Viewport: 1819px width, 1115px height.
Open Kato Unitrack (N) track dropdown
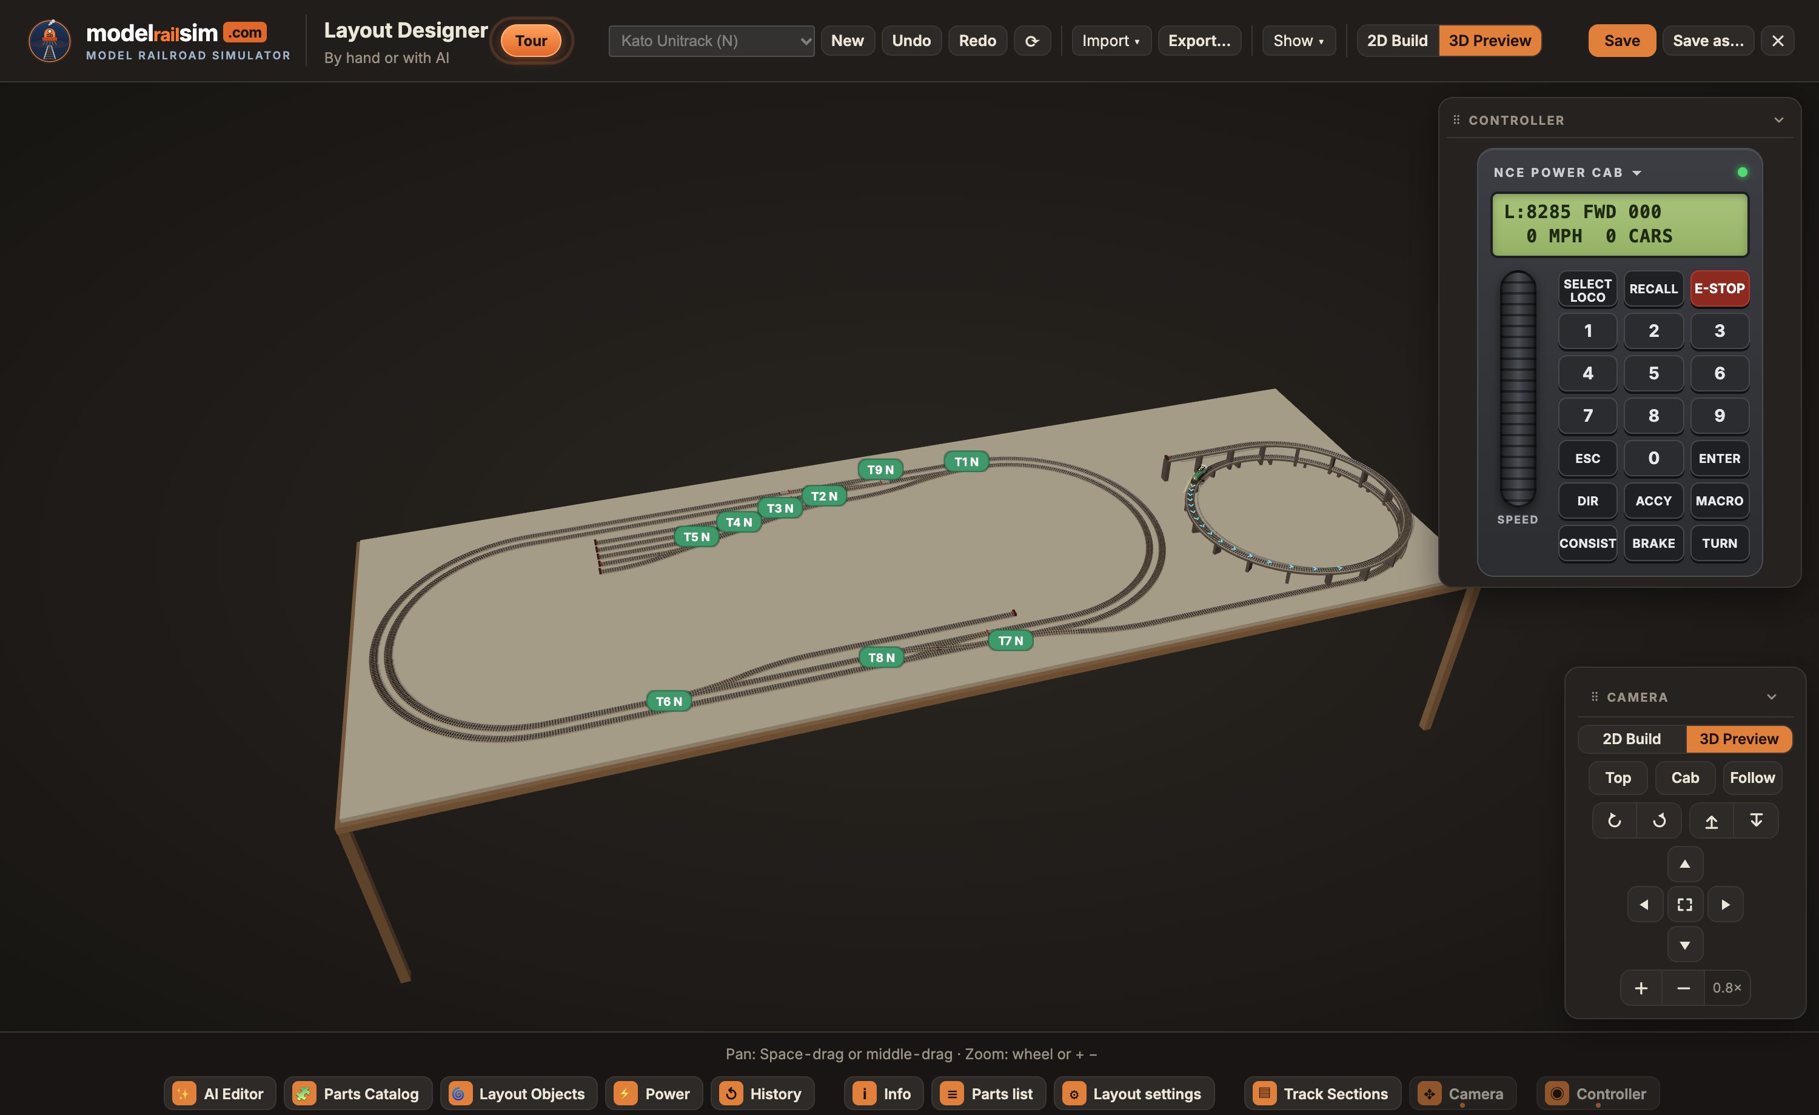tap(712, 41)
